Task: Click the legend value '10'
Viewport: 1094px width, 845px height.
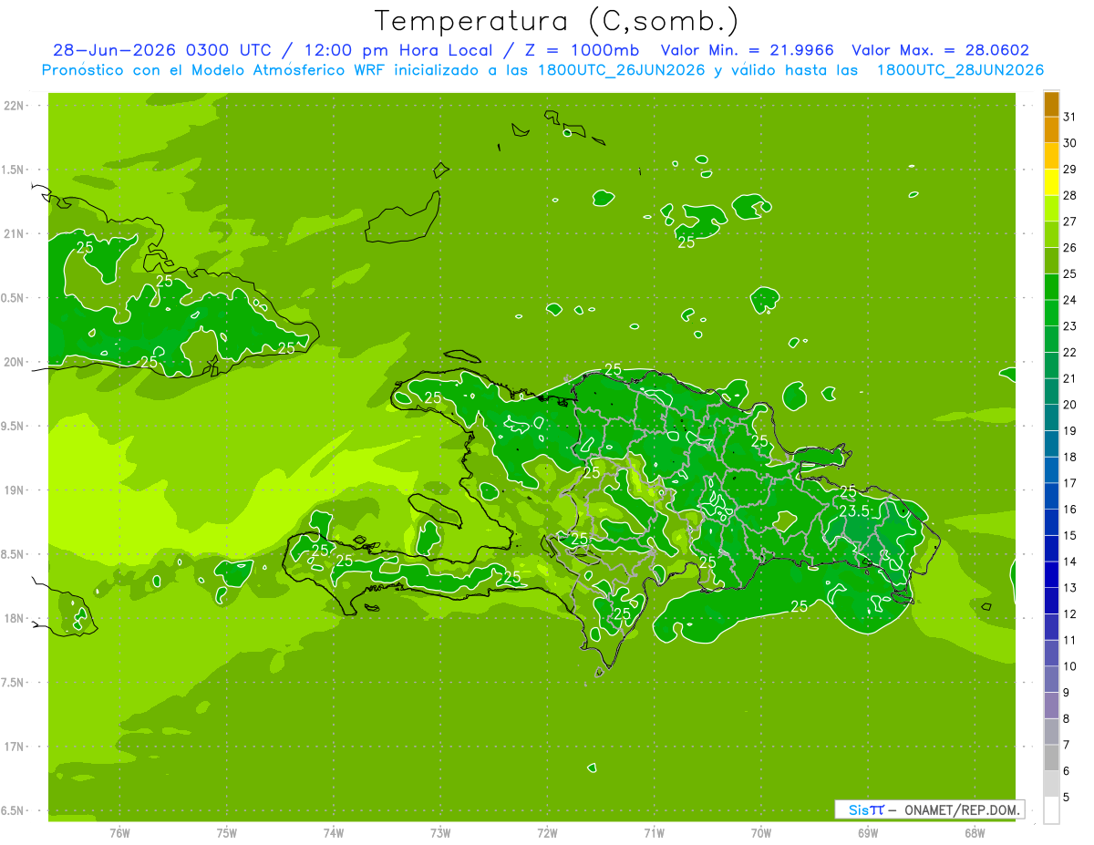Action: point(1070,666)
